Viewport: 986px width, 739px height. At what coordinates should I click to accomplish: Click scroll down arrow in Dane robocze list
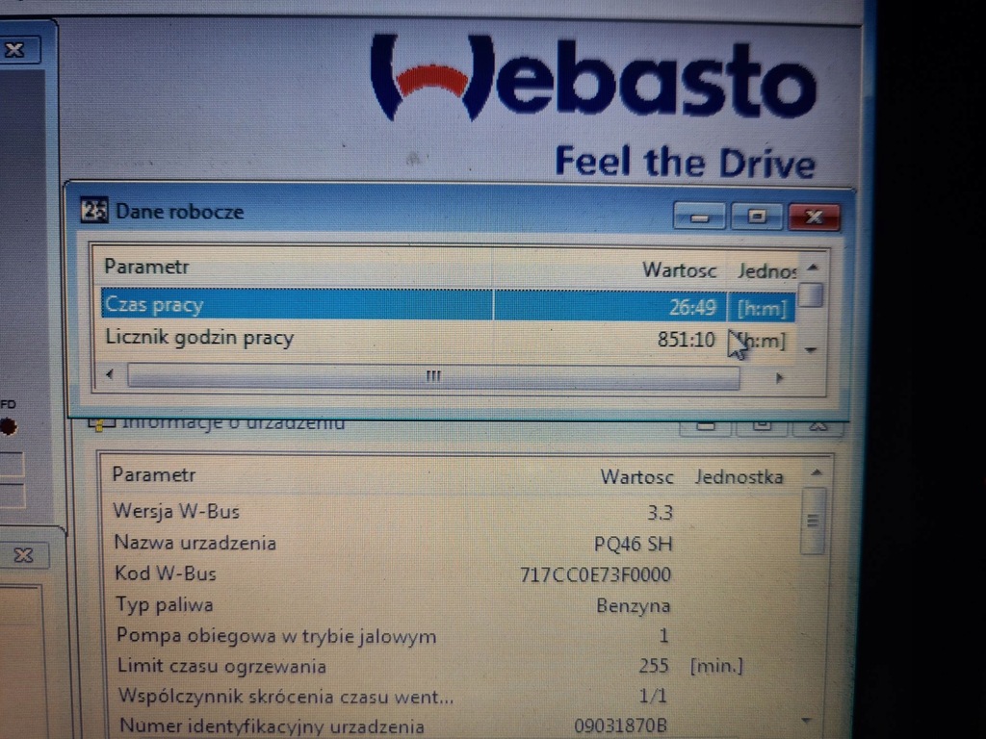[x=811, y=349]
